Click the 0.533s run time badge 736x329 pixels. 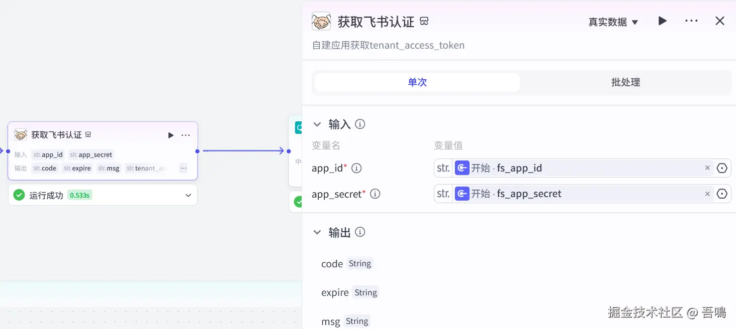click(79, 195)
